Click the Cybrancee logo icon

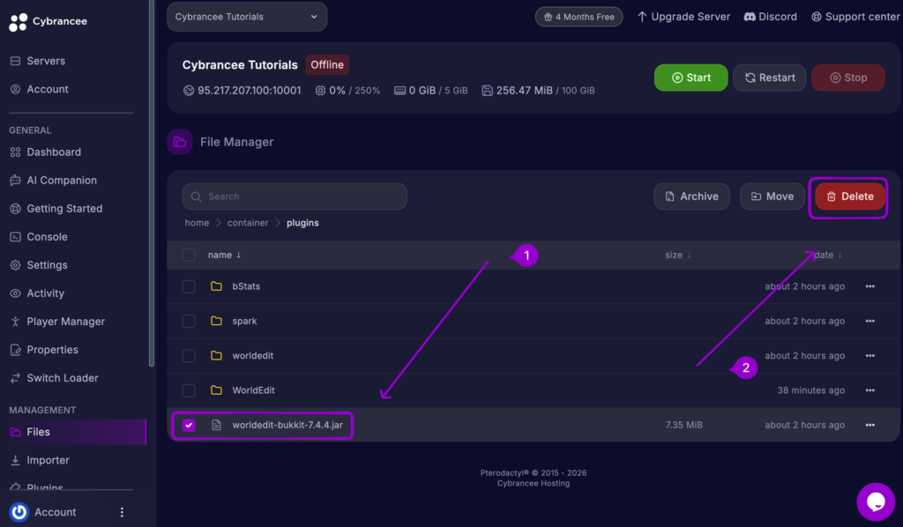coord(18,22)
